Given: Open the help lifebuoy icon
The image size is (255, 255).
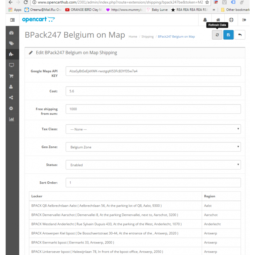Looking at the screenshot, I should coord(231,20).
